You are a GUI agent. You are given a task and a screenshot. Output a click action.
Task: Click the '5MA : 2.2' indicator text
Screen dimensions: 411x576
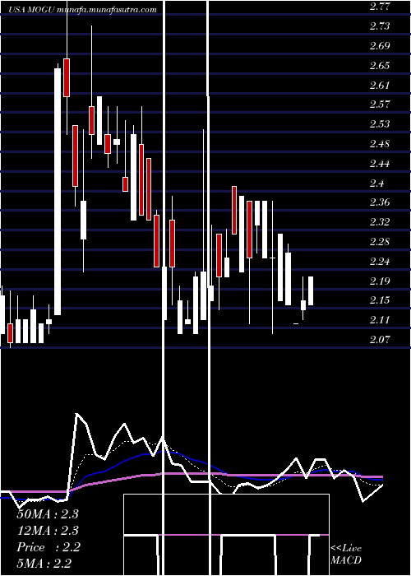coord(44,564)
